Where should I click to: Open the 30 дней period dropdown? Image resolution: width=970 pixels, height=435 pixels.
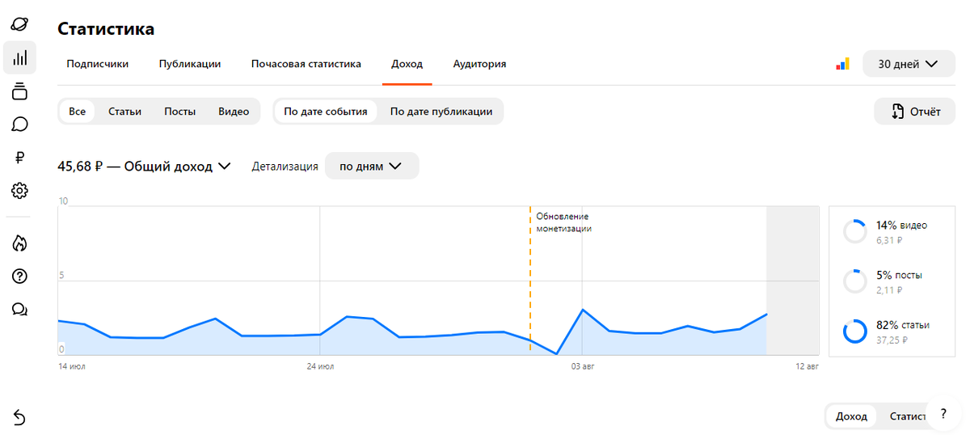coord(907,64)
